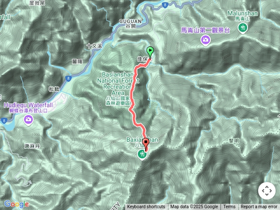Screen dimensions: 280x210
Task: Click Report a map error
Action: 259,207
